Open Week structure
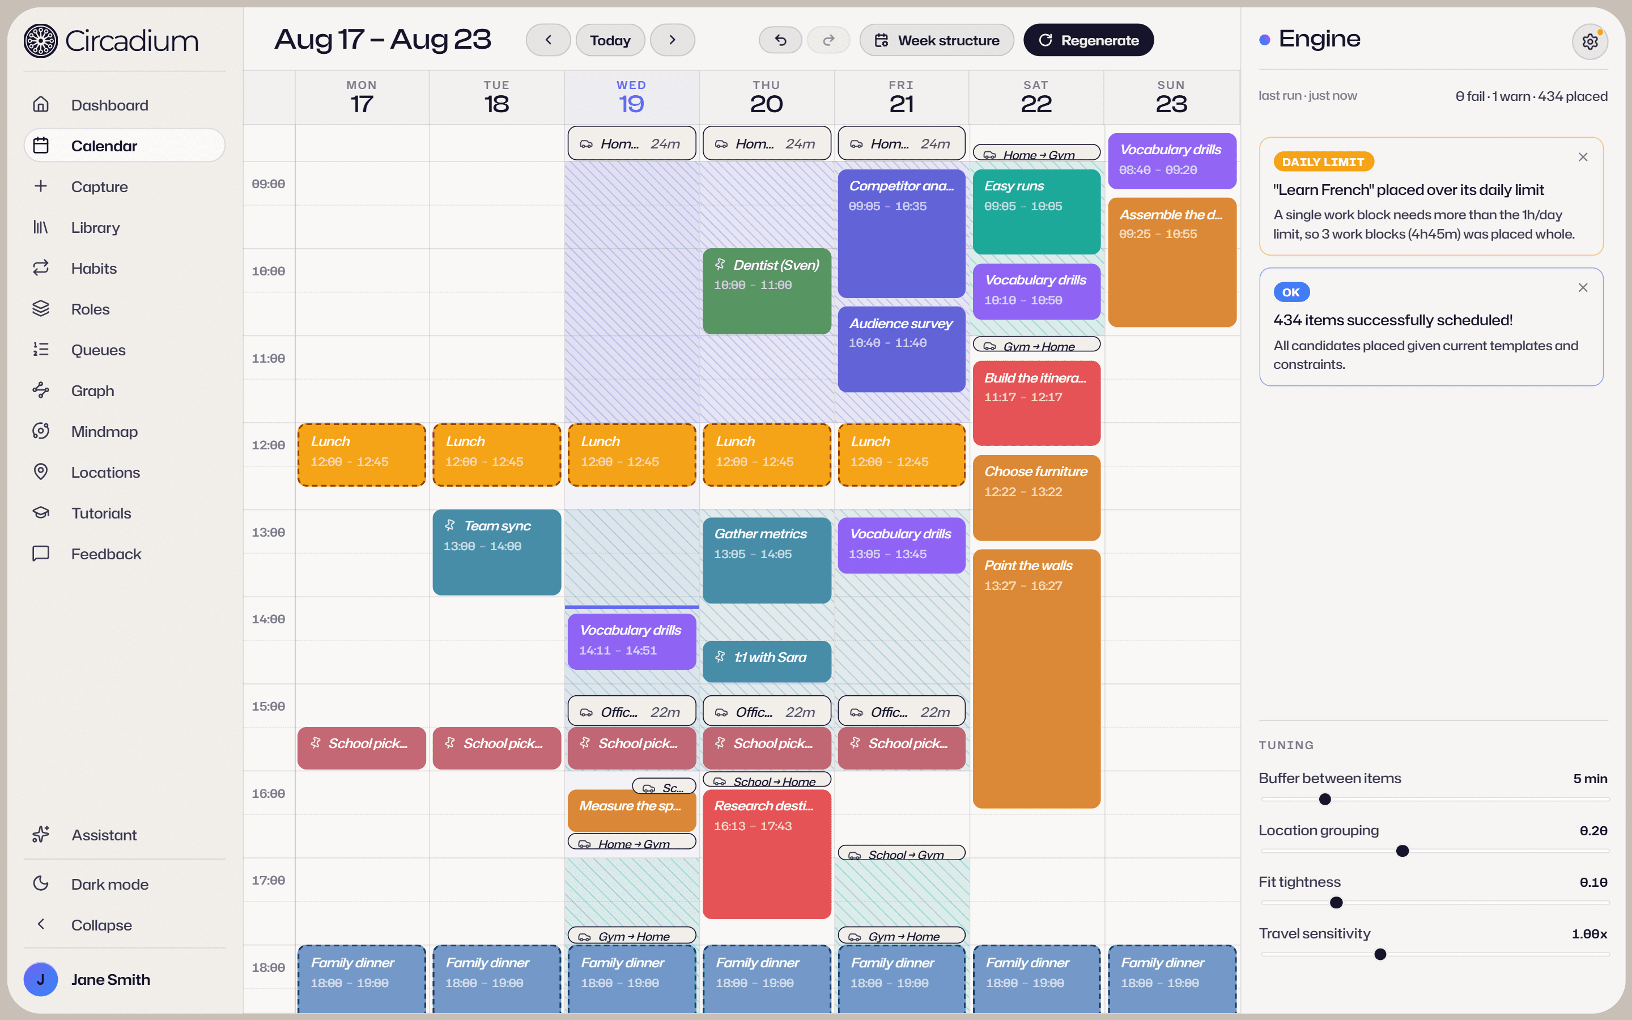Screen dimensions: 1632x1020 pos(937,40)
